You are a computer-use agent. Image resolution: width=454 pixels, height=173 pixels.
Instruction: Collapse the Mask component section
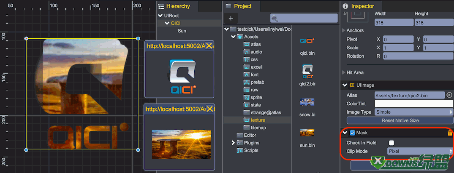[345, 133]
